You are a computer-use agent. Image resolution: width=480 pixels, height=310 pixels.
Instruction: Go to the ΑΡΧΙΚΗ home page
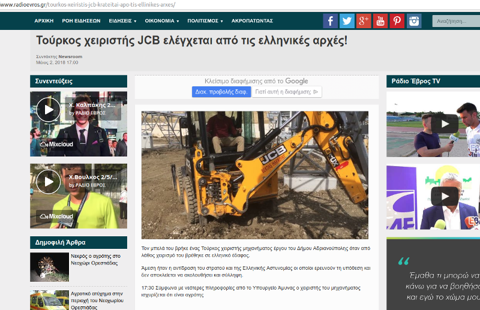click(x=44, y=21)
